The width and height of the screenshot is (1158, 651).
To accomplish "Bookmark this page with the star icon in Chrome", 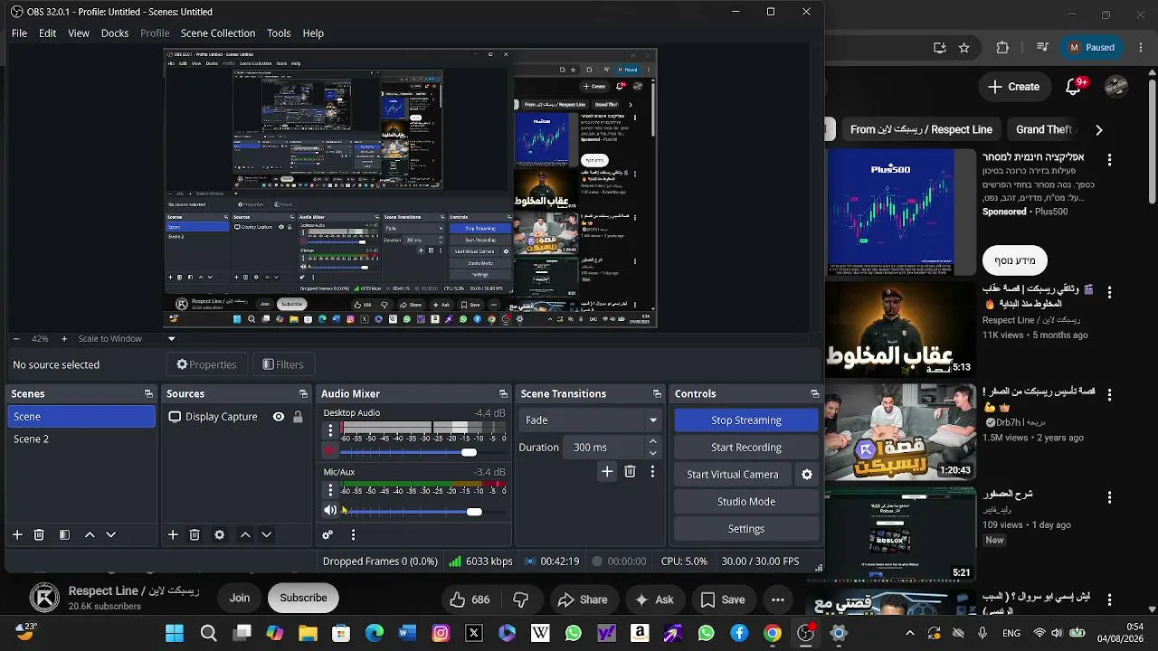I will click(x=964, y=48).
